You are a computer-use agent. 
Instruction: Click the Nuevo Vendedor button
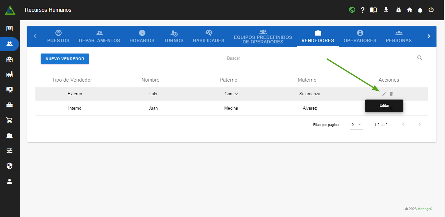65,59
